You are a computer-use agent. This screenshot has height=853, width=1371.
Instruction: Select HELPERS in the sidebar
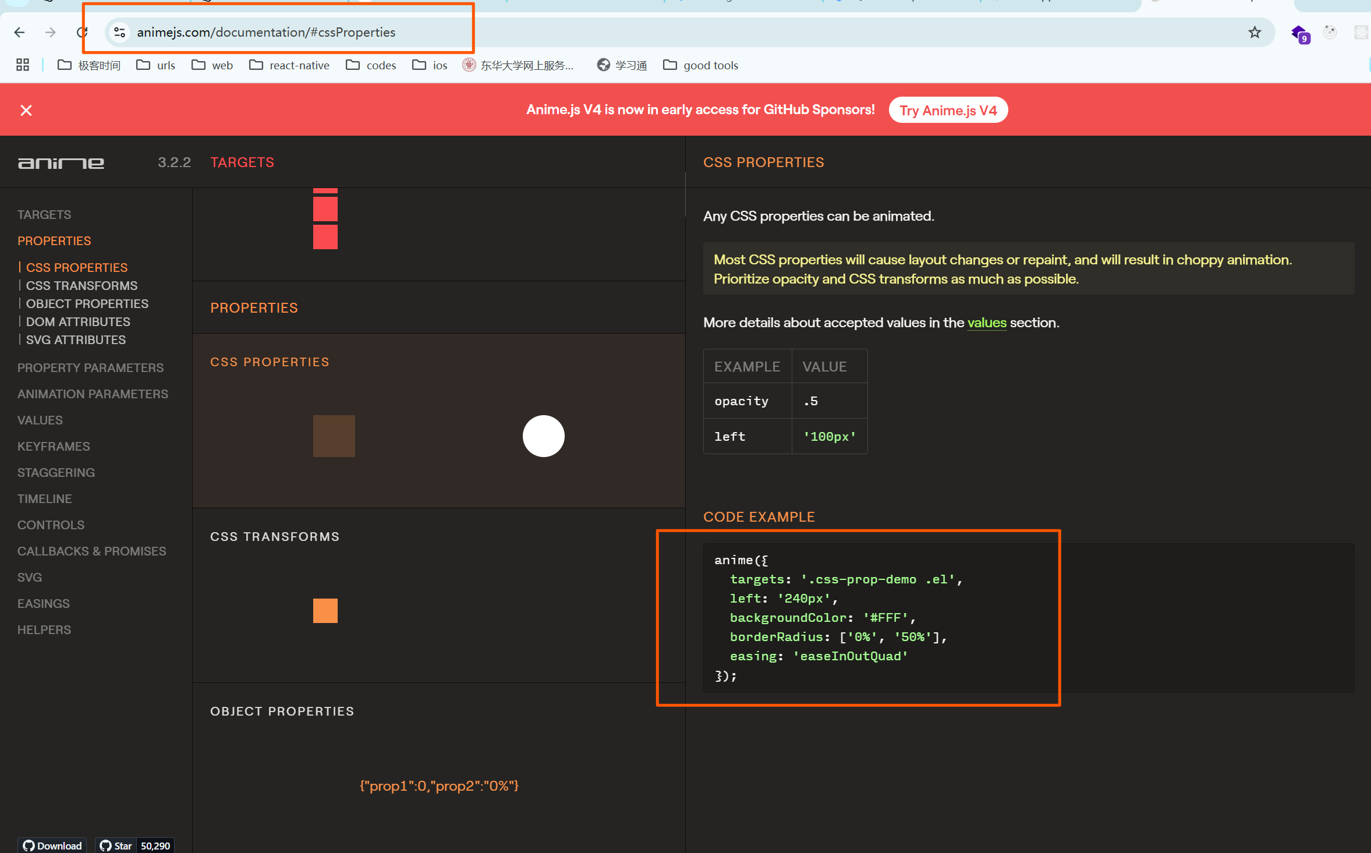[x=44, y=630]
